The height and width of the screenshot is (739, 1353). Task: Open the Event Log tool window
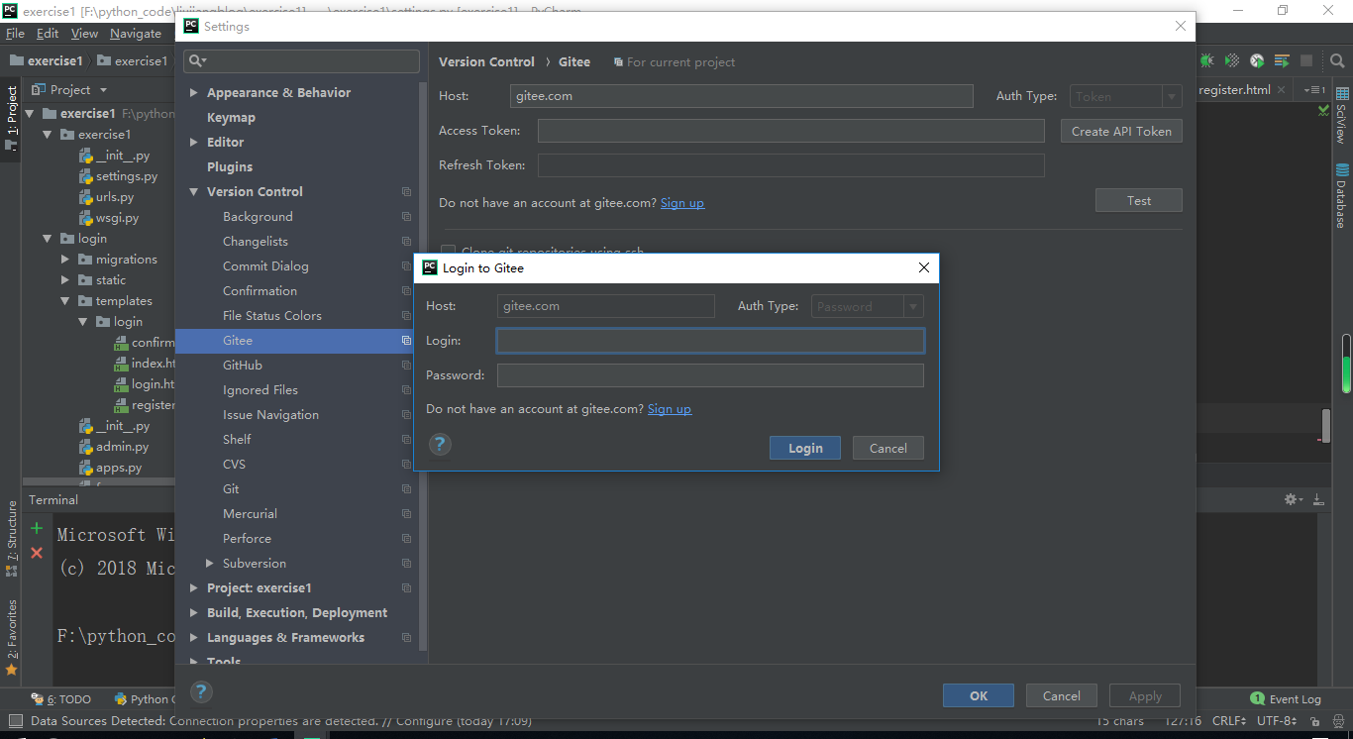click(1286, 699)
